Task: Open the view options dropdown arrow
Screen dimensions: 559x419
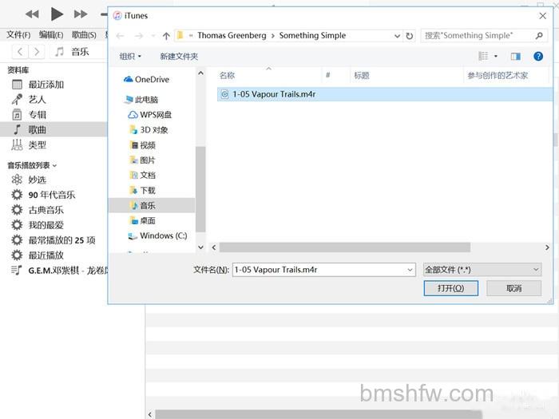Action: click(x=496, y=57)
